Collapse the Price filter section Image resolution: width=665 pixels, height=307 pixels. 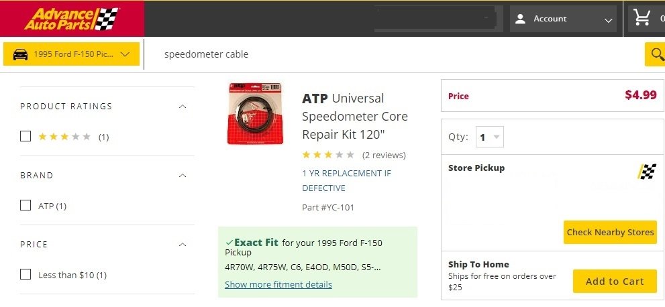tap(183, 245)
